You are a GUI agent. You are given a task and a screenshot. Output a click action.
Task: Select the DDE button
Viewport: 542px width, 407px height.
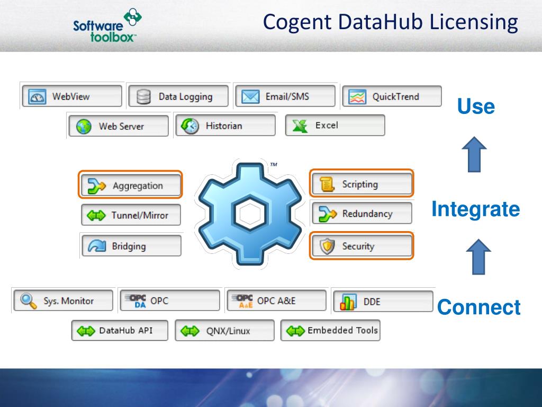click(x=383, y=301)
